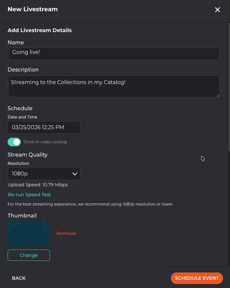Click the "Name" field label
Viewport: 230px width, 288px height.
(16, 42)
